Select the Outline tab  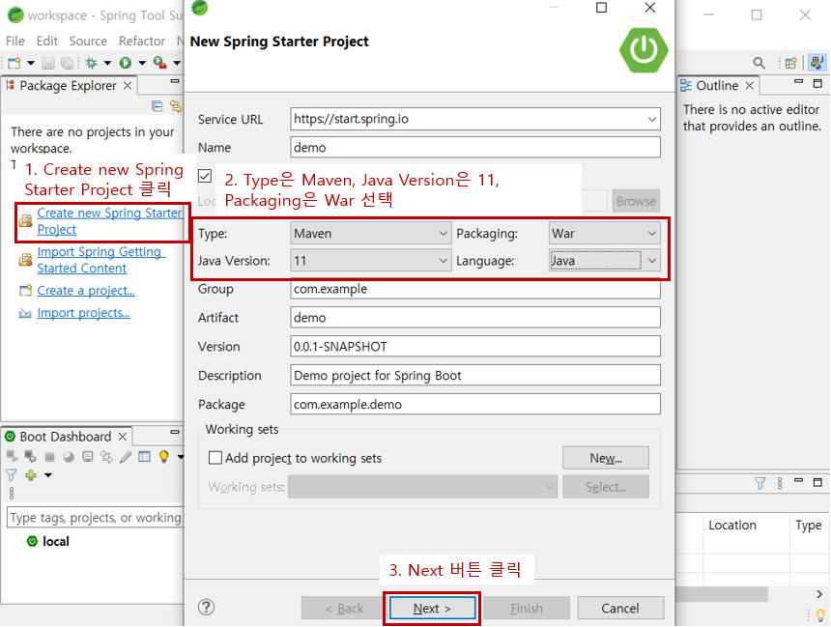tap(716, 86)
